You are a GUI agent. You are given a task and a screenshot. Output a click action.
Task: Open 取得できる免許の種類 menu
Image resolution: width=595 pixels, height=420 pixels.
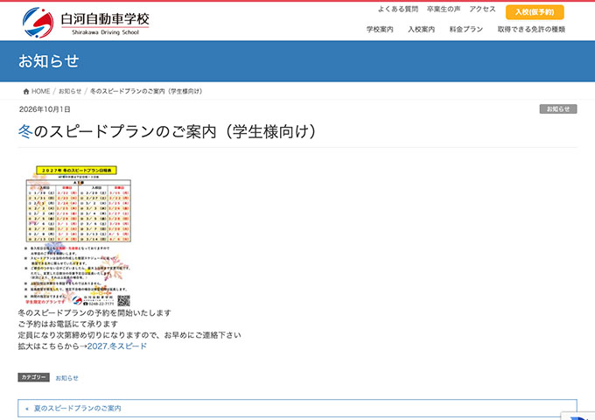[531, 29]
